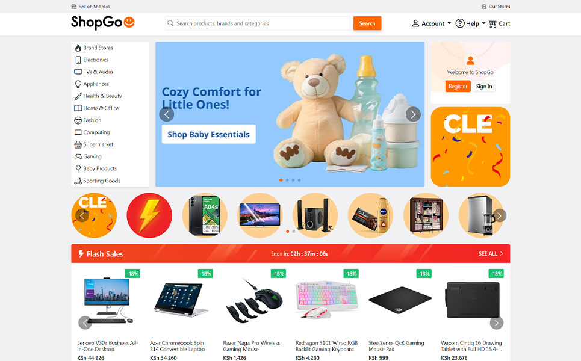Open Health & Beauty category

pos(98,96)
